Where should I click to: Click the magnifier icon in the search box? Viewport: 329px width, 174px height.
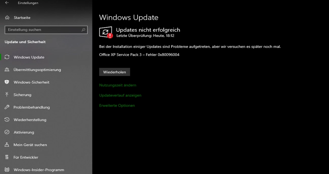(83, 30)
